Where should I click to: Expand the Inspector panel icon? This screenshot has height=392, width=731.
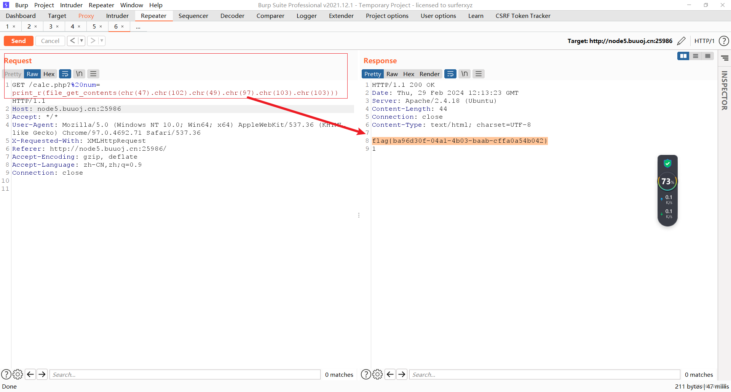(725, 58)
